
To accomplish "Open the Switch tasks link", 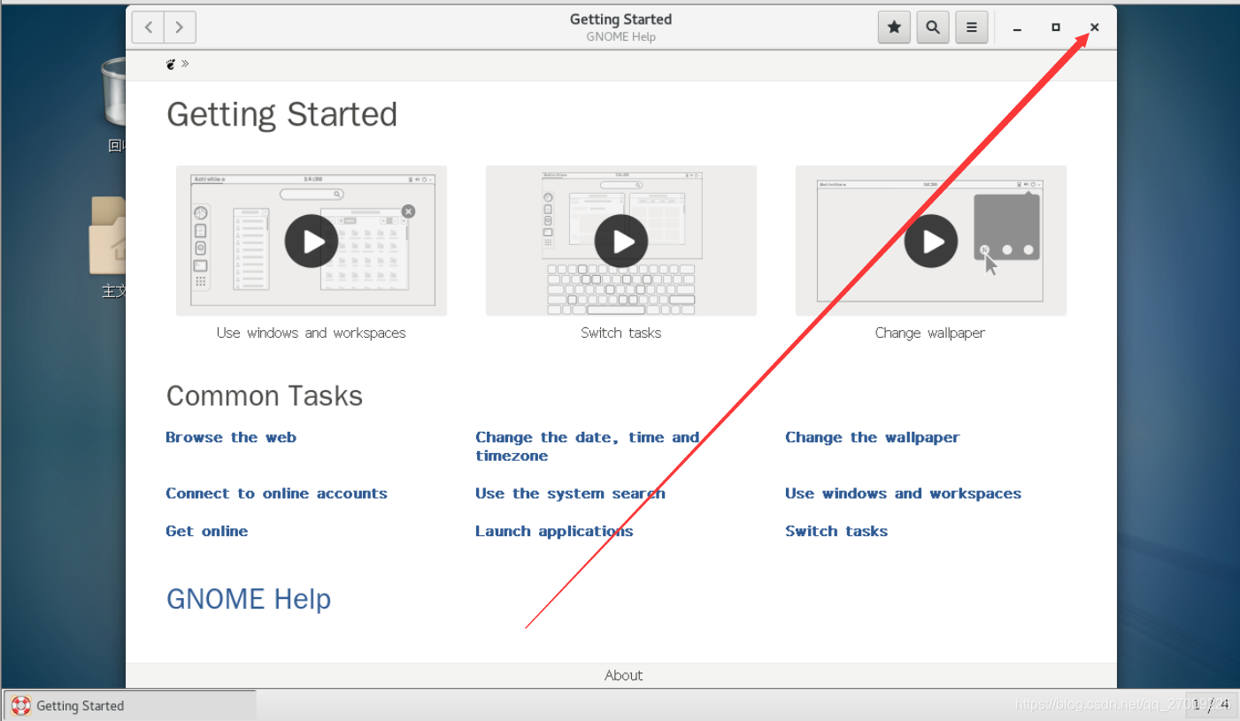I will [836, 531].
